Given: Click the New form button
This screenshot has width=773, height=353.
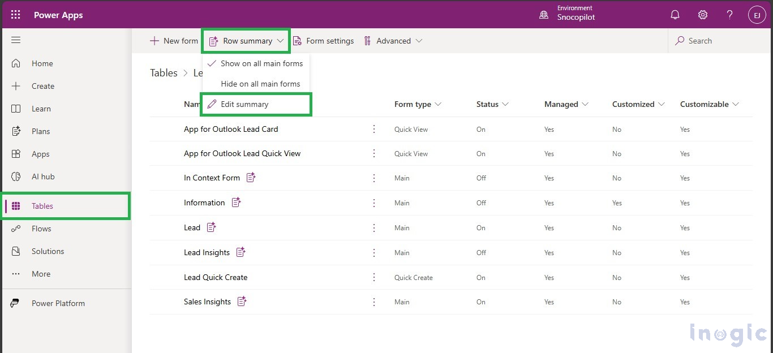Looking at the screenshot, I should pos(174,41).
